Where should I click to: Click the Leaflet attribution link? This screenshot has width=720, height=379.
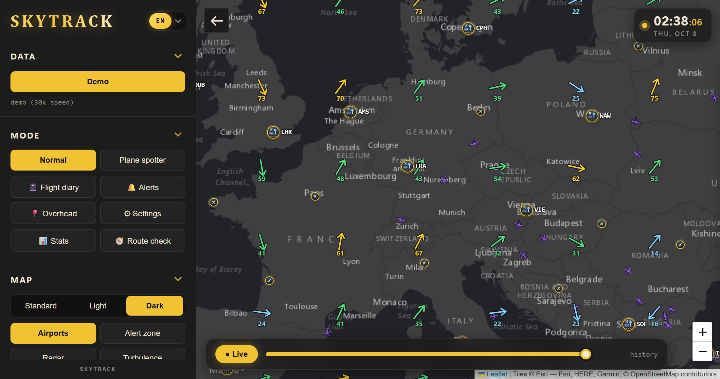point(493,374)
